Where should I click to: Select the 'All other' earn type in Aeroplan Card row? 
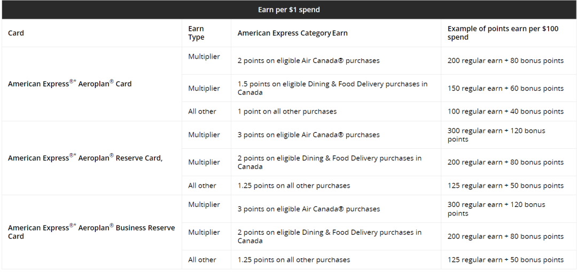pos(202,111)
